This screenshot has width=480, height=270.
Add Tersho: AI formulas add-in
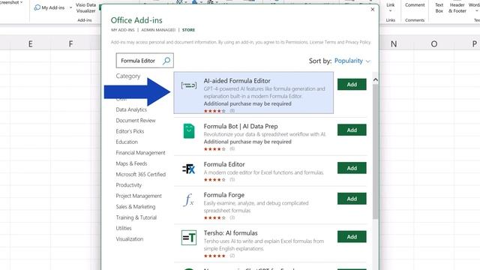[352, 237]
